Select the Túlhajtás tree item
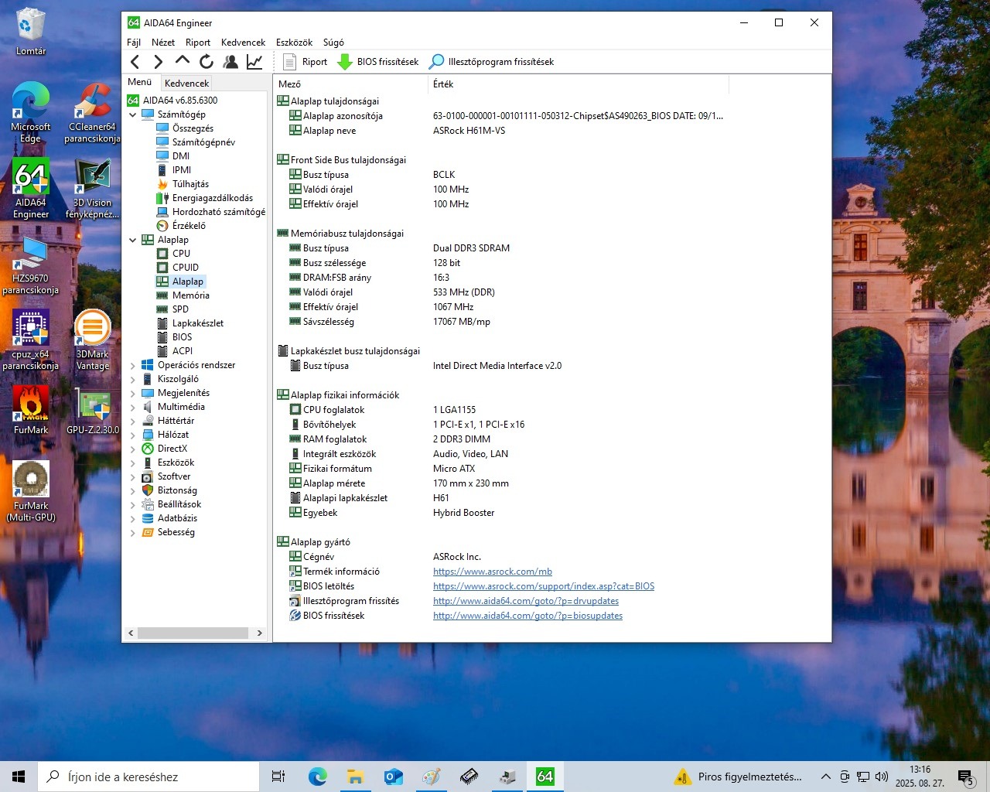 (x=190, y=184)
